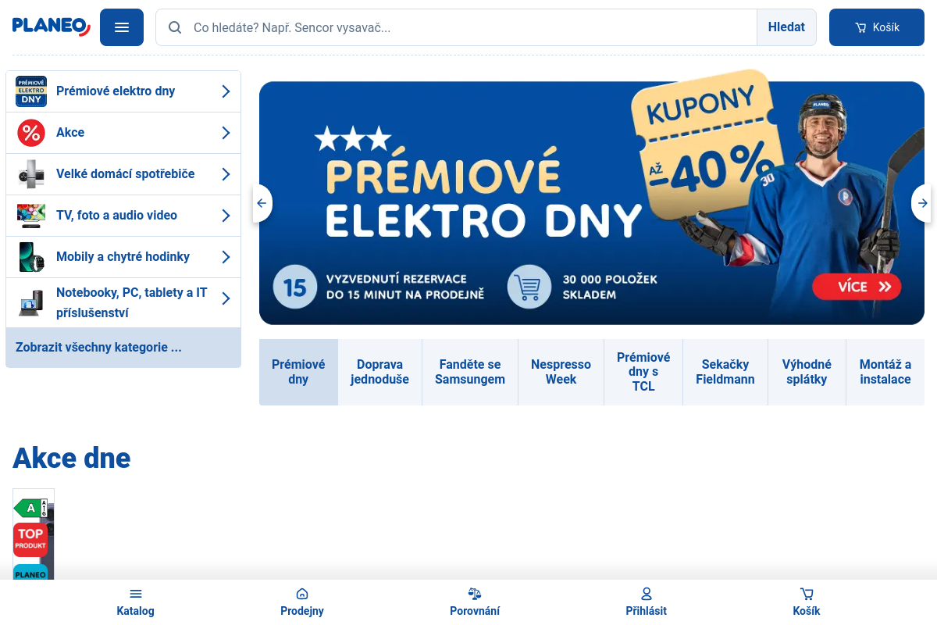This screenshot has width=937, height=625.
Task: Click the Notebooky, PC, tablety icon
Action: click(x=31, y=302)
